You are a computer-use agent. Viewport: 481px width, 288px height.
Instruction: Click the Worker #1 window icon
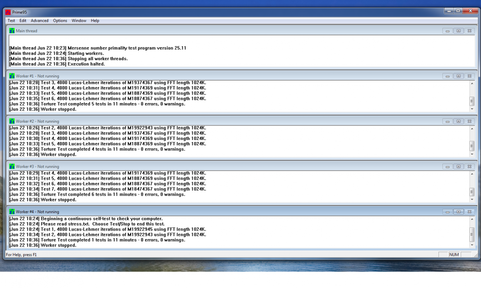[12, 76]
